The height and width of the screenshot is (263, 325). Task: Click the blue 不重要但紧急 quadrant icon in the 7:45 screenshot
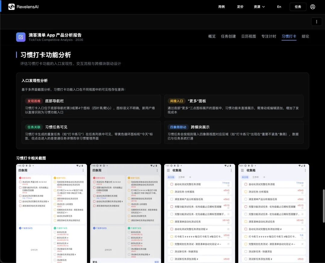point(20,228)
